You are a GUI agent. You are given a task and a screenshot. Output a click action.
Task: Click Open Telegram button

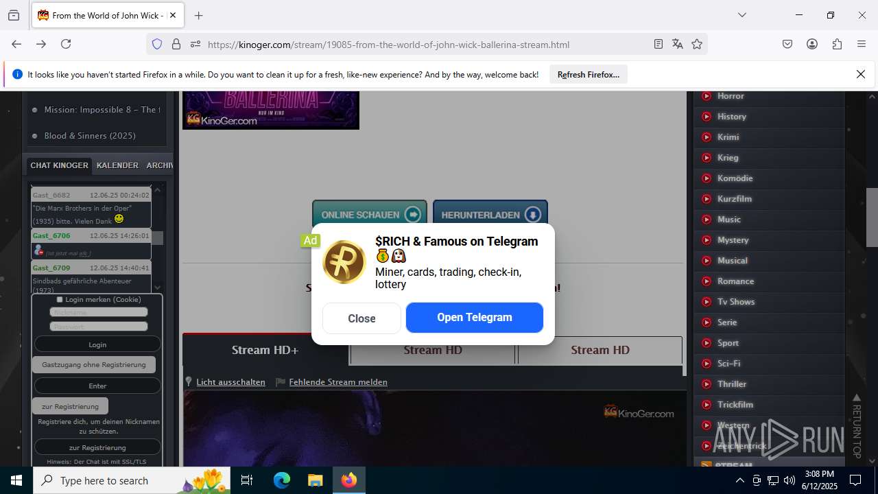tap(475, 318)
